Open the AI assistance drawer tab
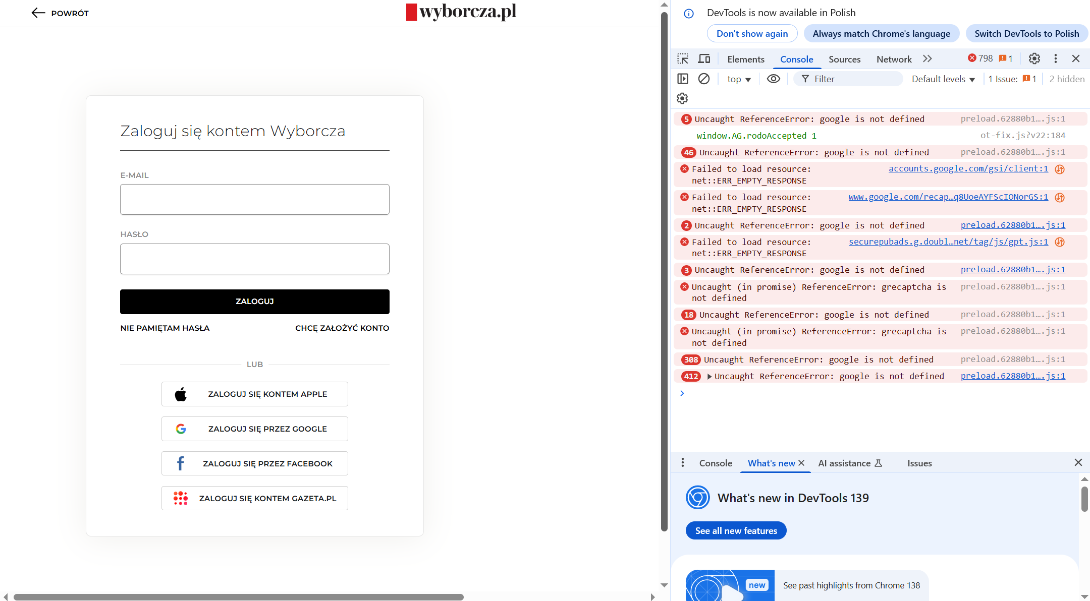This screenshot has width=1090, height=601. [x=850, y=463]
